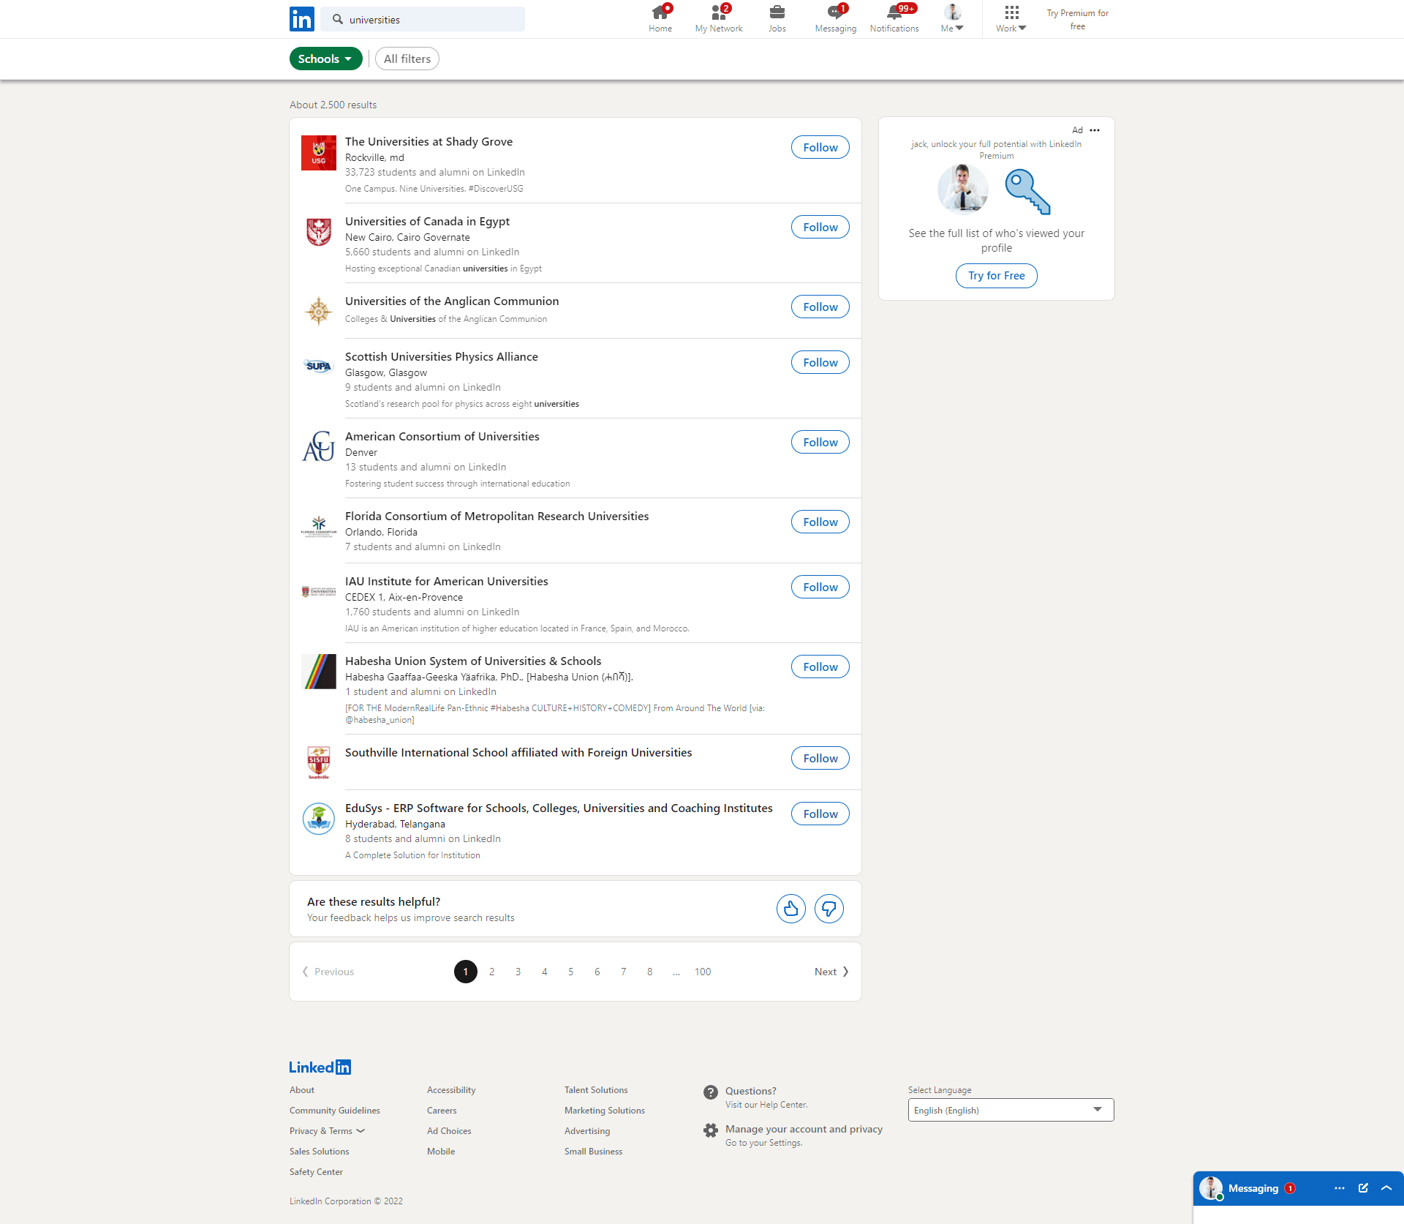Viewport: 1404px width, 1224px height.
Task: Open the About footer link
Action: point(302,1090)
